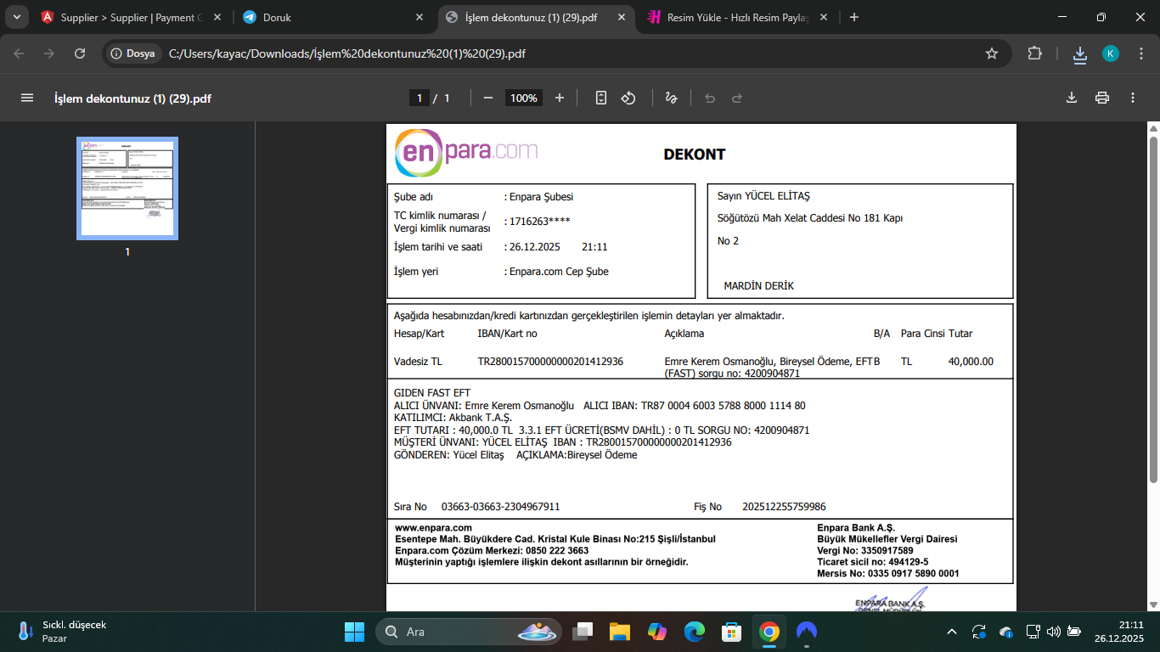Zoom in the PDF with plus button

coord(560,98)
